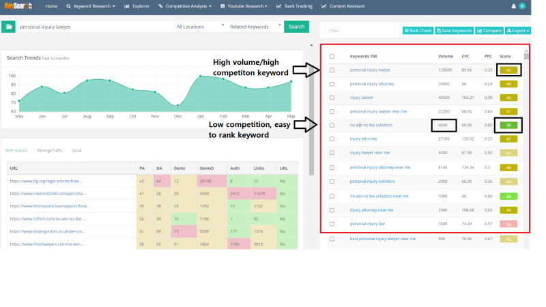546x307 pixels.
Task: Open the first4lawyers.com URL link
Action: [46, 244]
